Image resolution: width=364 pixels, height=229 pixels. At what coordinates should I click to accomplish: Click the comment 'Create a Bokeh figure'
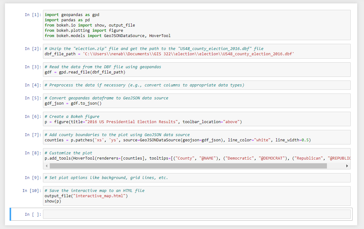click(x=72, y=117)
